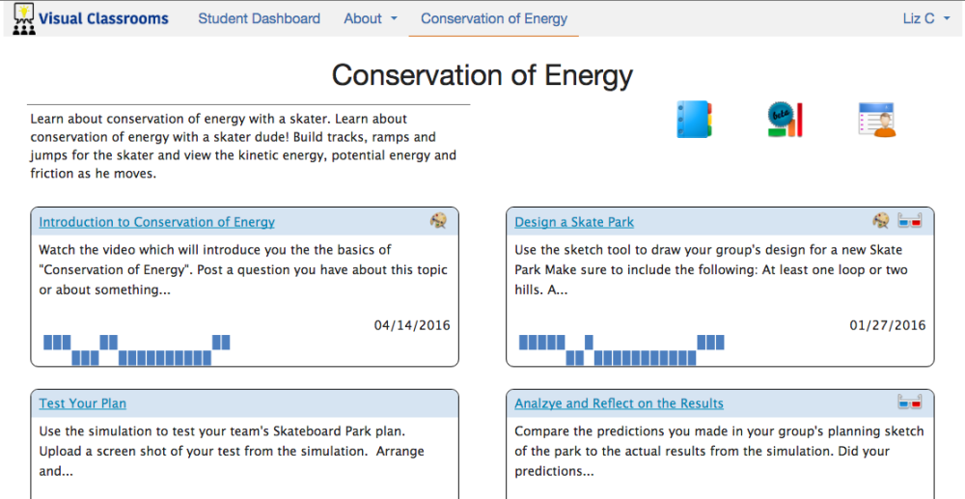Image resolution: width=965 pixels, height=499 pixels.
Task: Open the beta bar chart analytics icon
Action: [786, 120]
